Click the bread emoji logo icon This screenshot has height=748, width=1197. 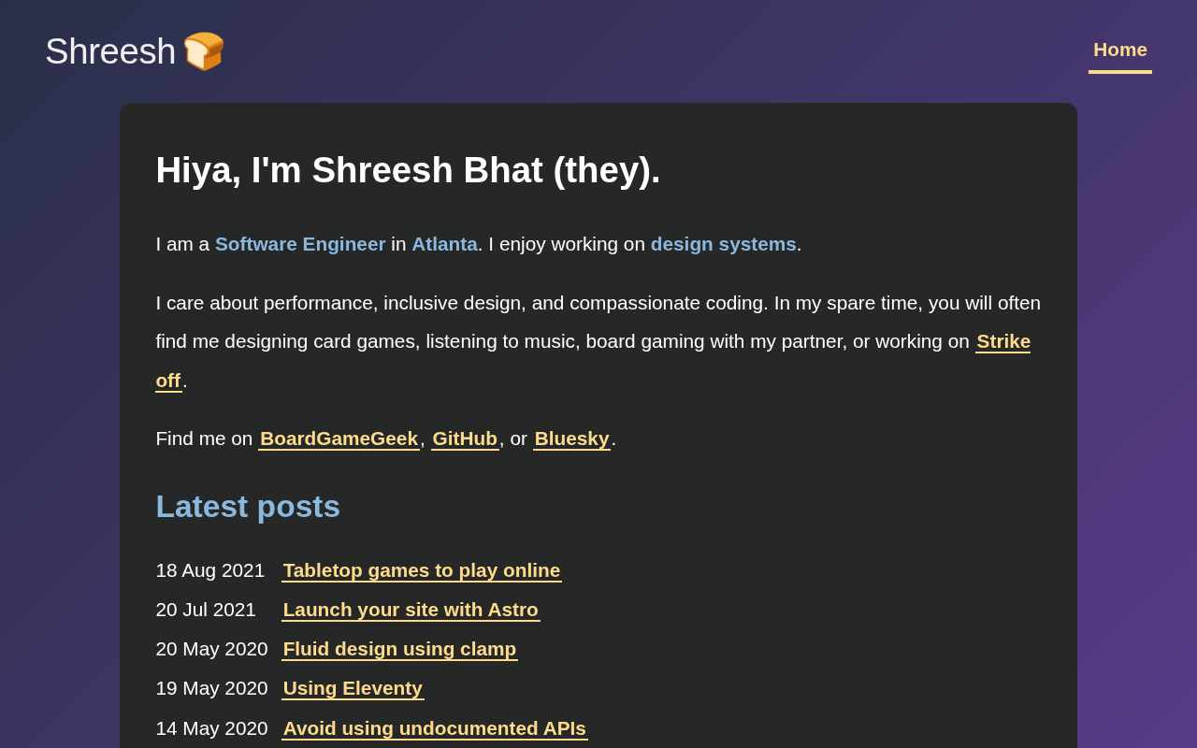coord(204,51)
